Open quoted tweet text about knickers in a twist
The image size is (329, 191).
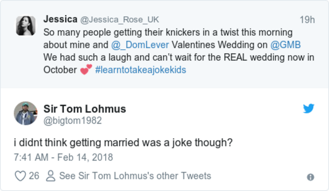click(179, 51)
